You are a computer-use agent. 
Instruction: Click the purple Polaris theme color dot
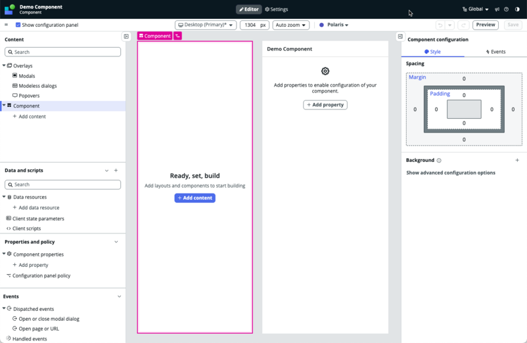[x=321, y=25]
